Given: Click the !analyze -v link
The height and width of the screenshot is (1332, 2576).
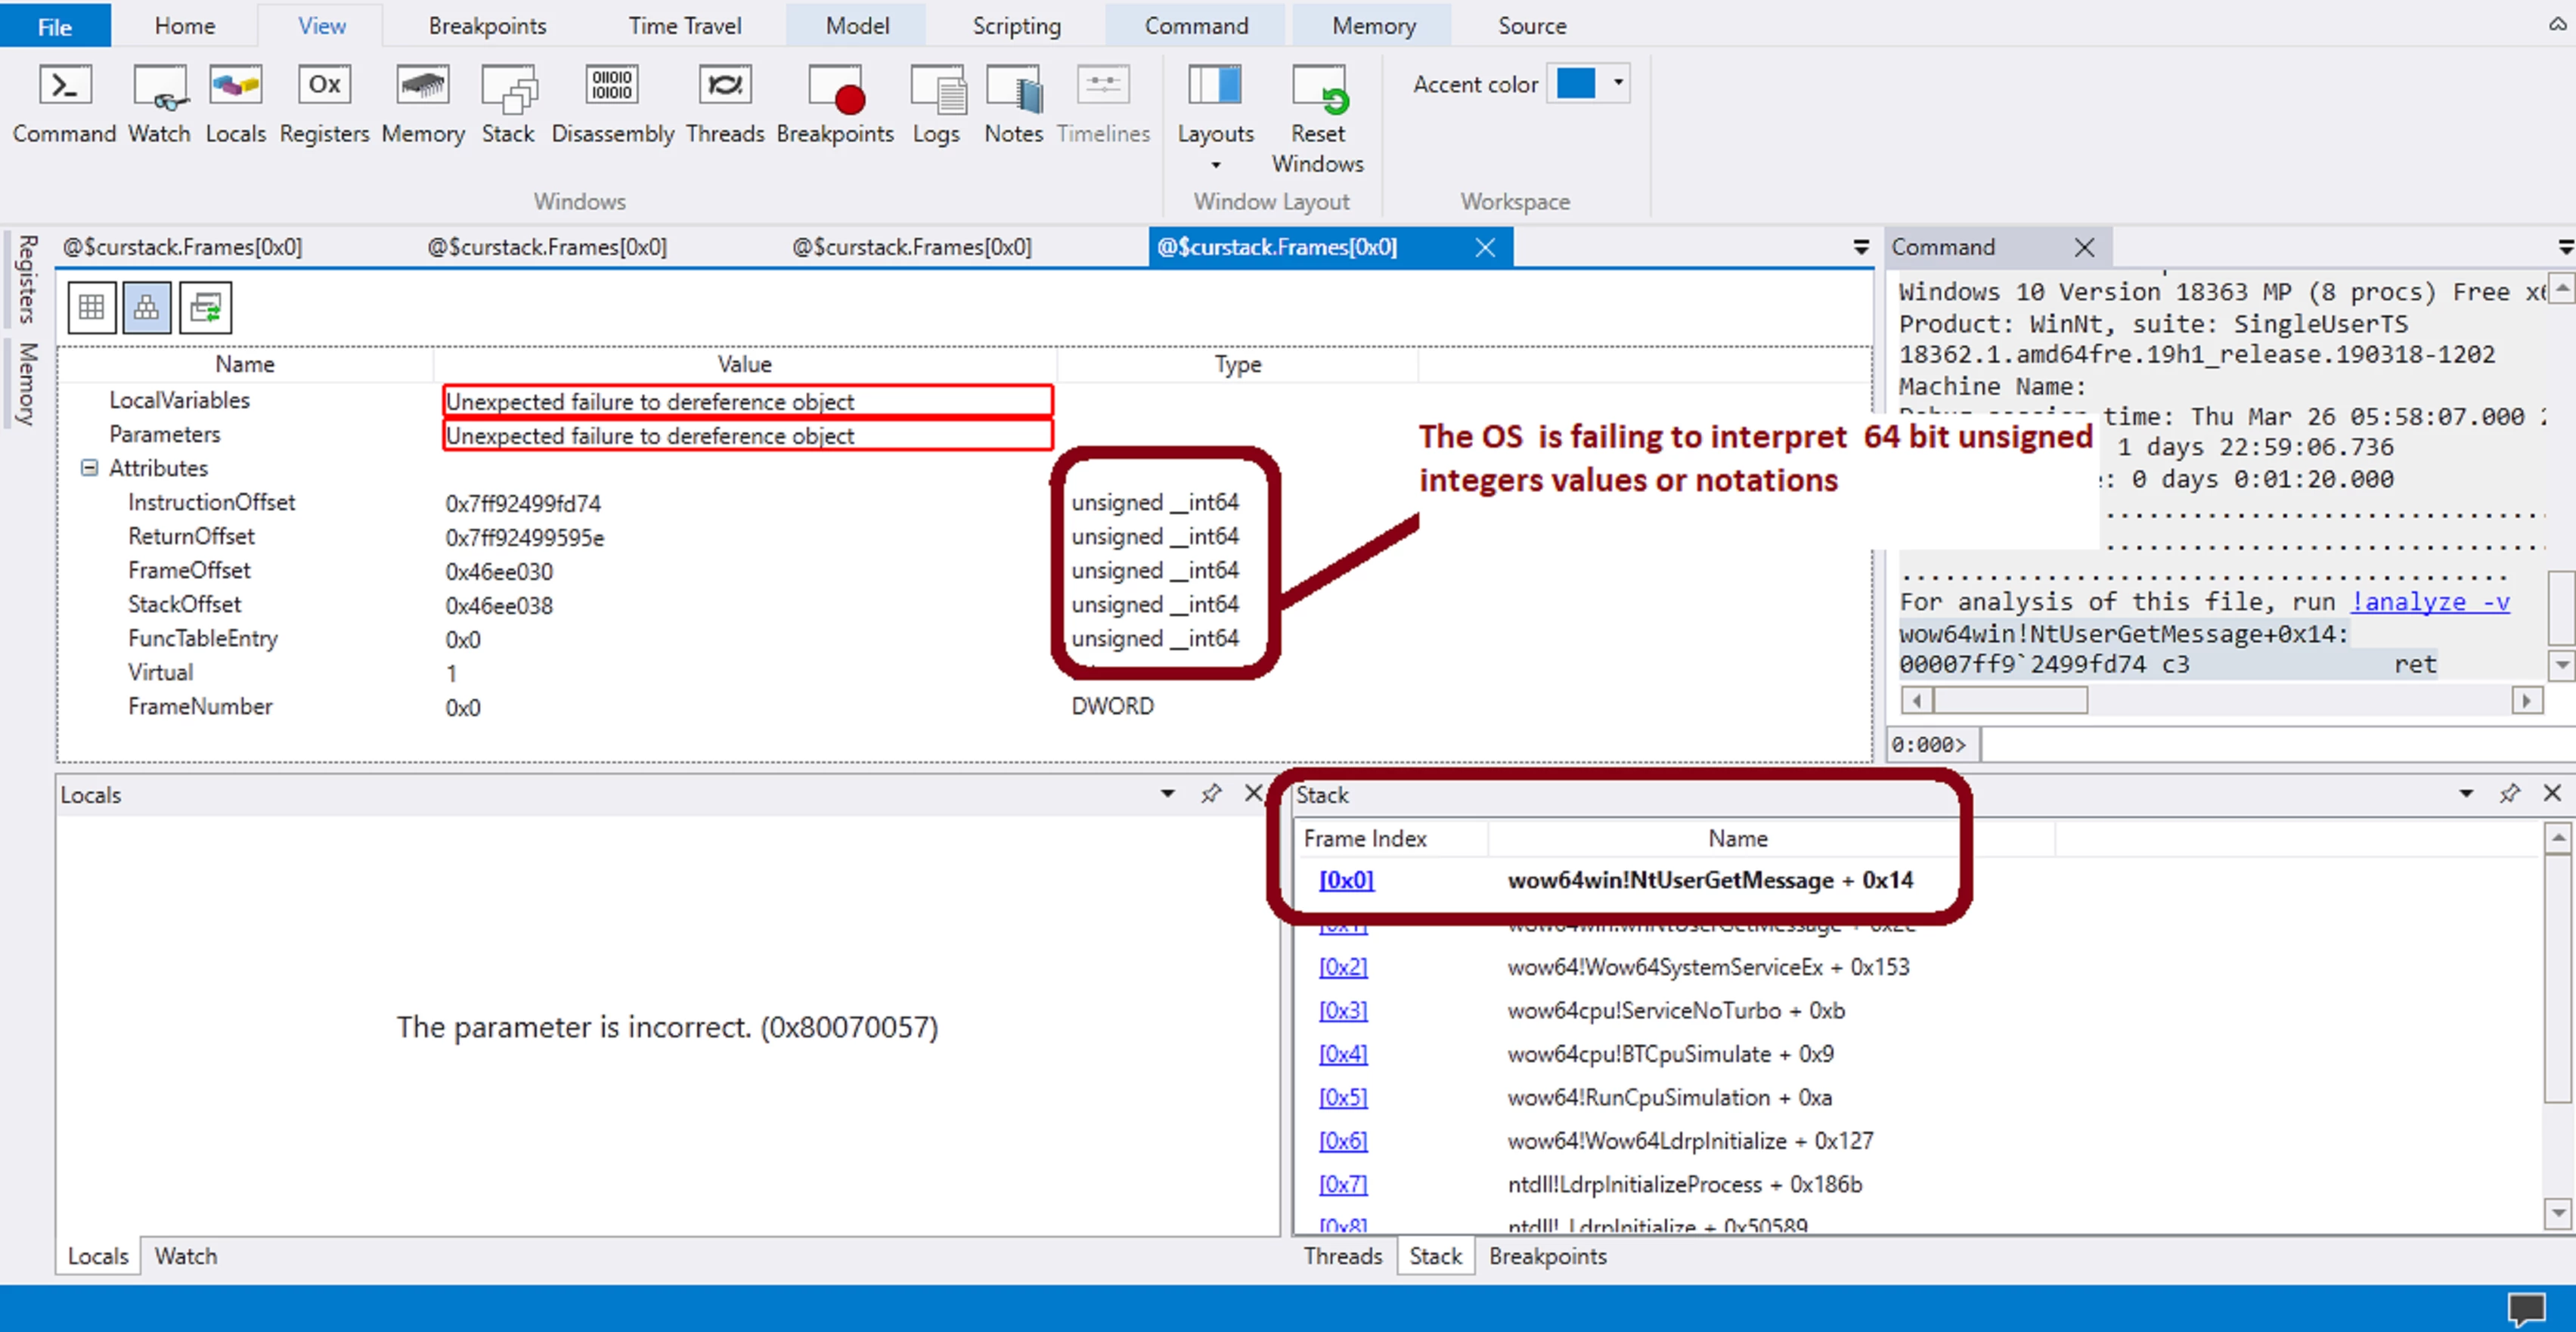Looking at the screenshot, I should pos(2429,601).
